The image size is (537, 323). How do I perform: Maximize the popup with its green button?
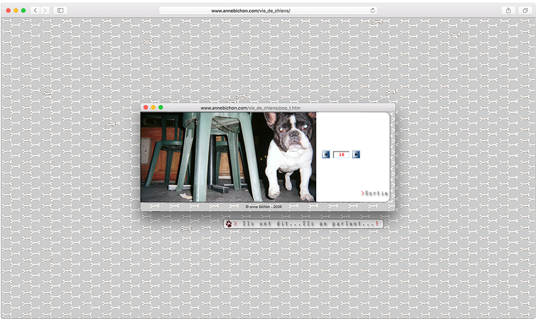(161, 108)
